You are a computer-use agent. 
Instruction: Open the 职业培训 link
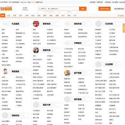[36, 33]
